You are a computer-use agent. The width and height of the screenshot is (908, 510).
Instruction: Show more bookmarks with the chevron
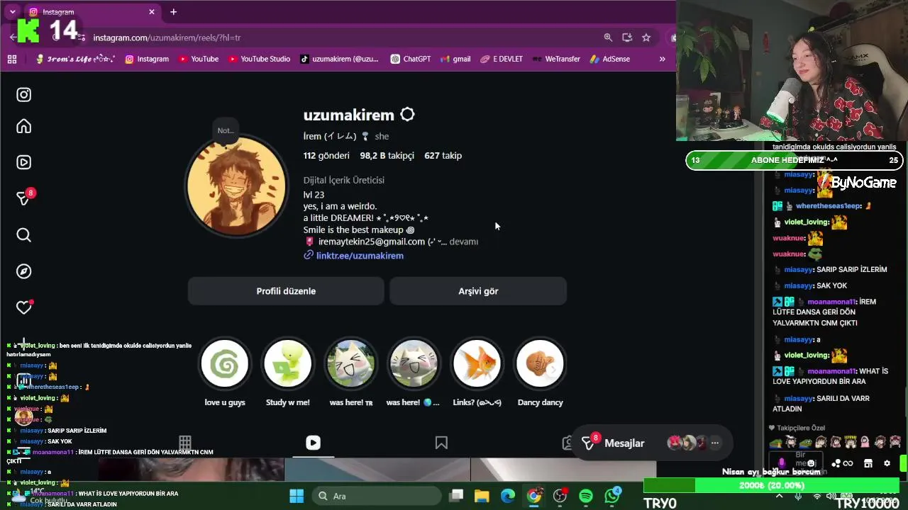(x=662, y=59)
